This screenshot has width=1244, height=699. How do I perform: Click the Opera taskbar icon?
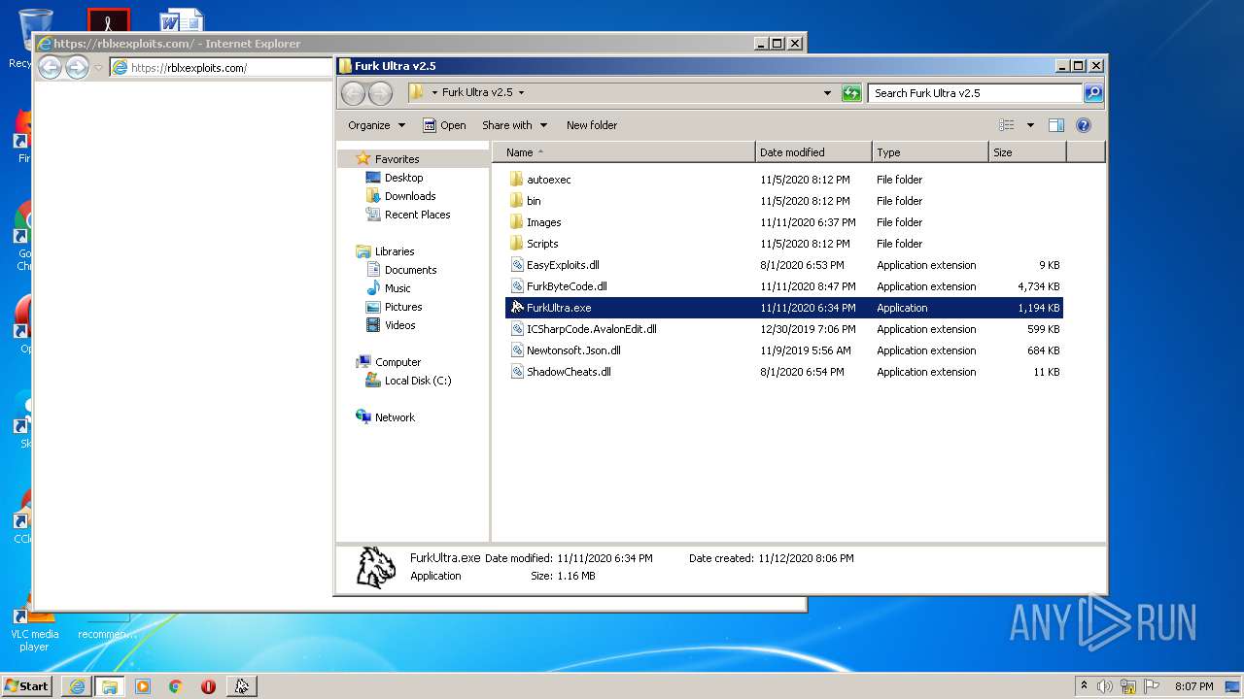pos(208,686)
